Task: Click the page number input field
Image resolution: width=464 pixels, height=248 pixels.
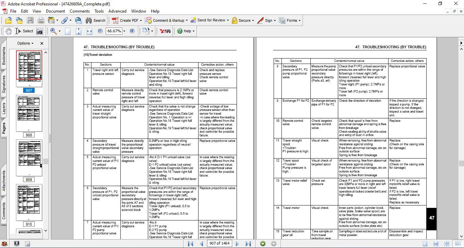Action: coord(219,244)
